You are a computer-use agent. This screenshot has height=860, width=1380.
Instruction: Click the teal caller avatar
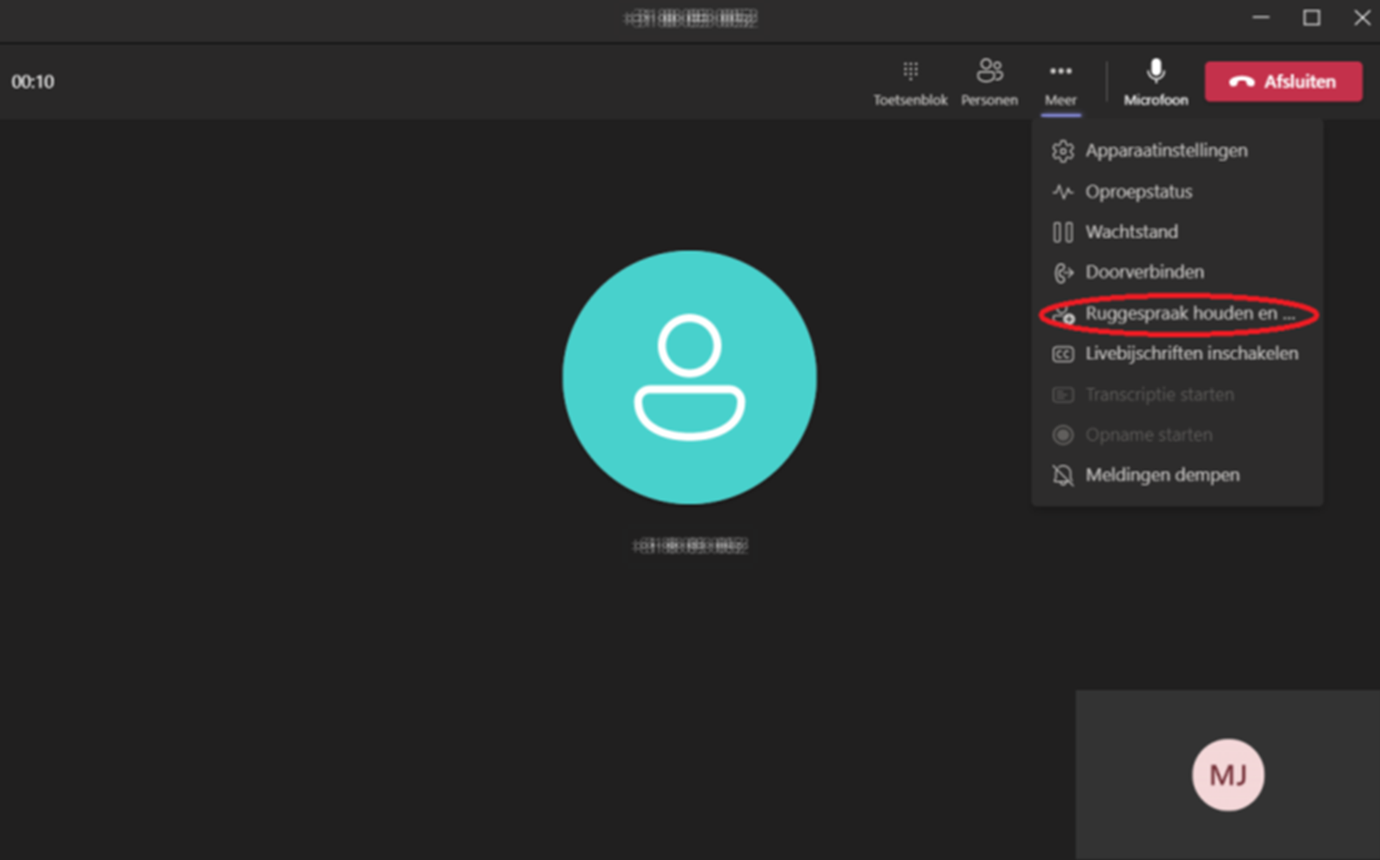click(x=689, y=377)
